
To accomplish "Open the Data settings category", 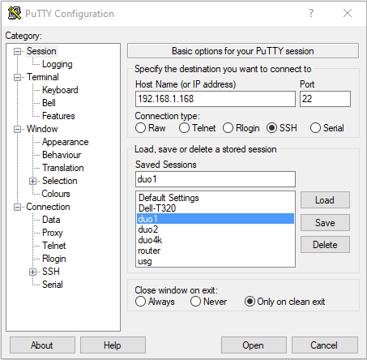I will pos(51,220).
